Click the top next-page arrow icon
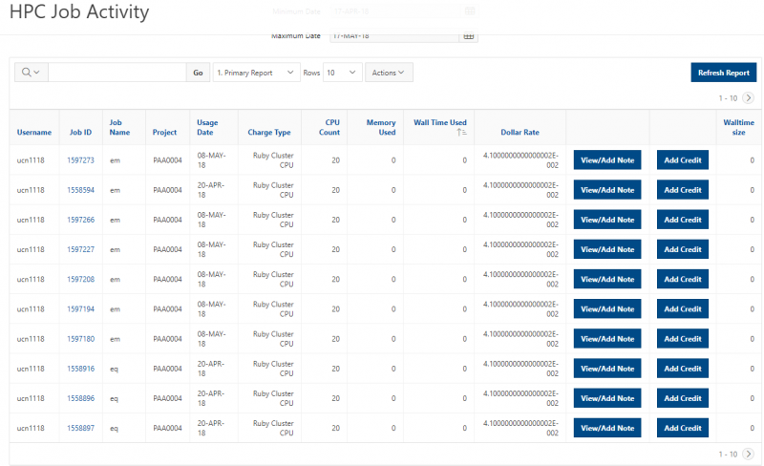The height and width of the screenshot is (466, 764). pyautogui.click(x=748, y=97)
